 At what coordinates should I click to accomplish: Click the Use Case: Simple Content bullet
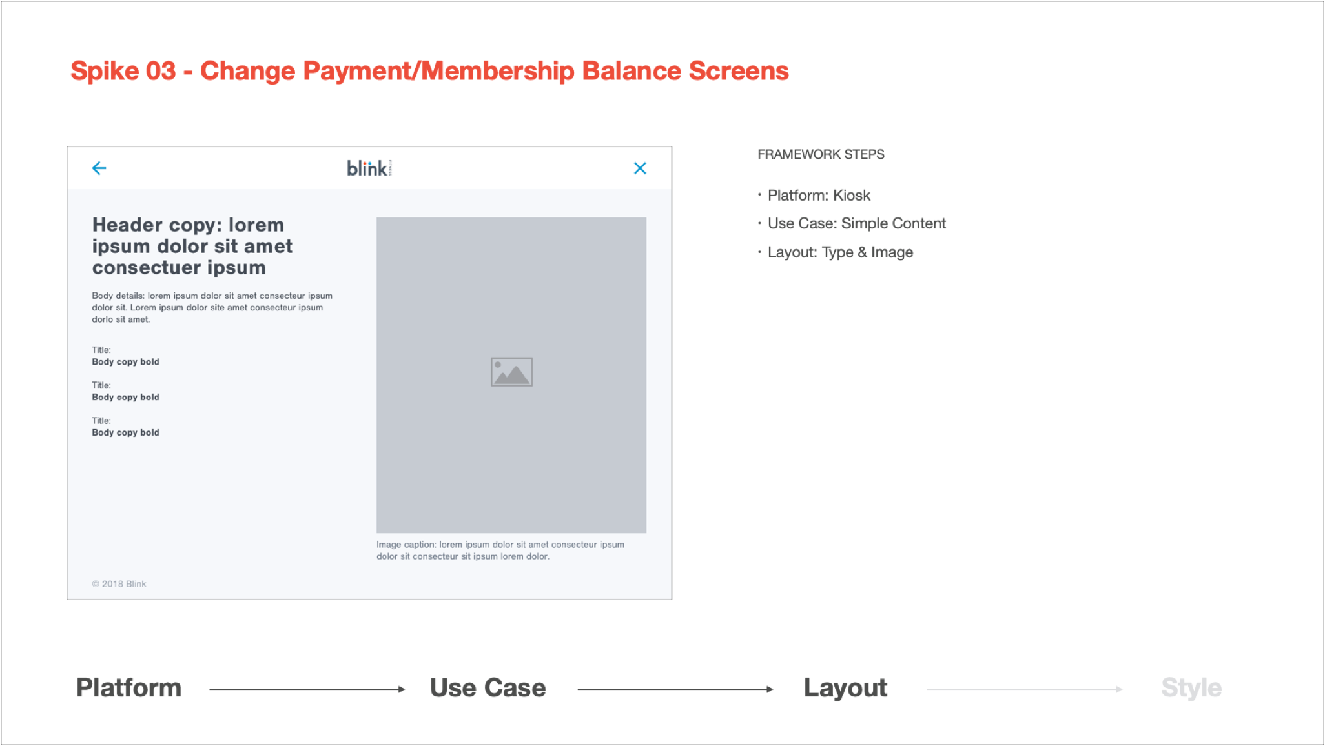coord(856,224)
